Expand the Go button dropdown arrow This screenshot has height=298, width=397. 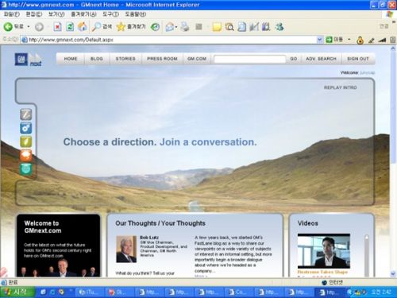pos(349,40)
